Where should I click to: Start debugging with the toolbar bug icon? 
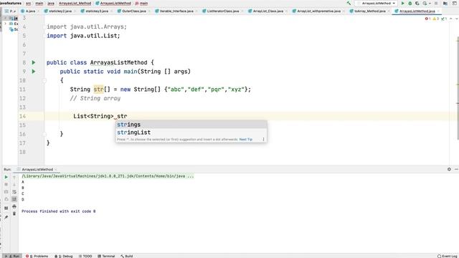(410, 3)
